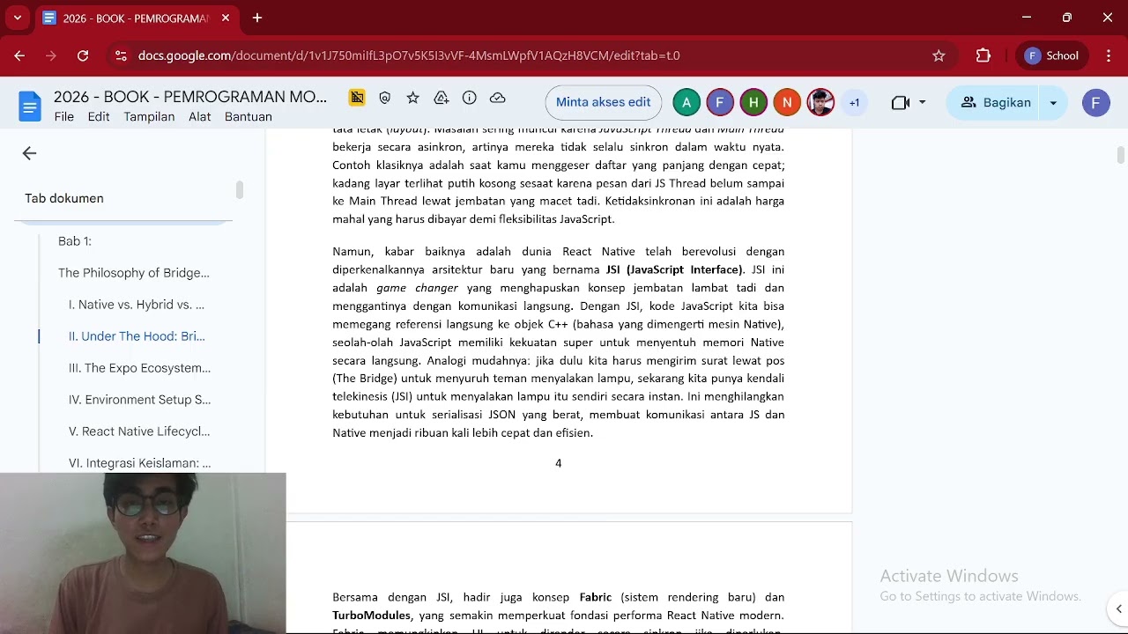Check the cloud save status icon
Image resolution: width=1128 pixels, height=634 pixels.
[x=498, y=99]
